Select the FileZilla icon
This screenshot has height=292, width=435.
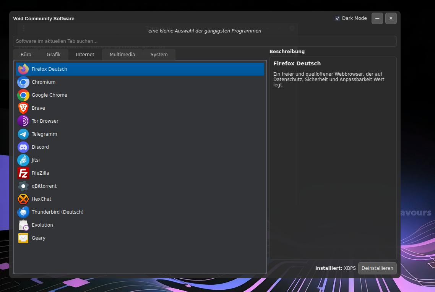pos(23,173)
